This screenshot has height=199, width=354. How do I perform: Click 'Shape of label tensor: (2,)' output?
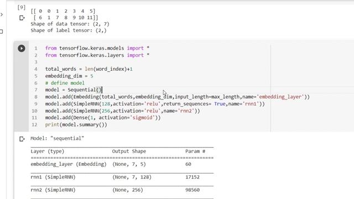click(69, 30)
